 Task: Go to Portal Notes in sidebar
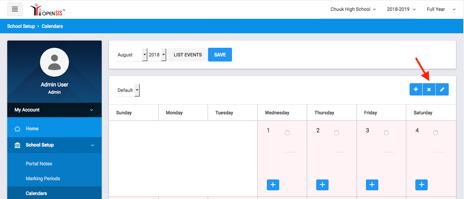coord(39,164)
